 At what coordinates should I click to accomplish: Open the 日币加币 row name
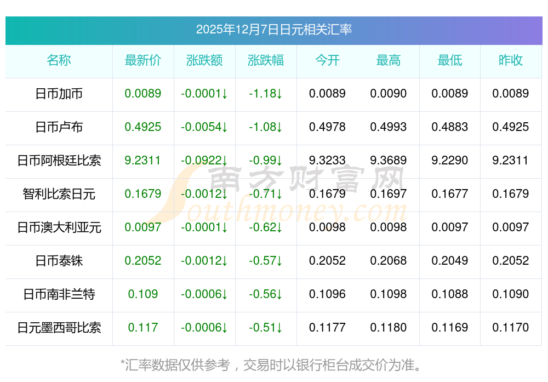[x=59, y=94]
